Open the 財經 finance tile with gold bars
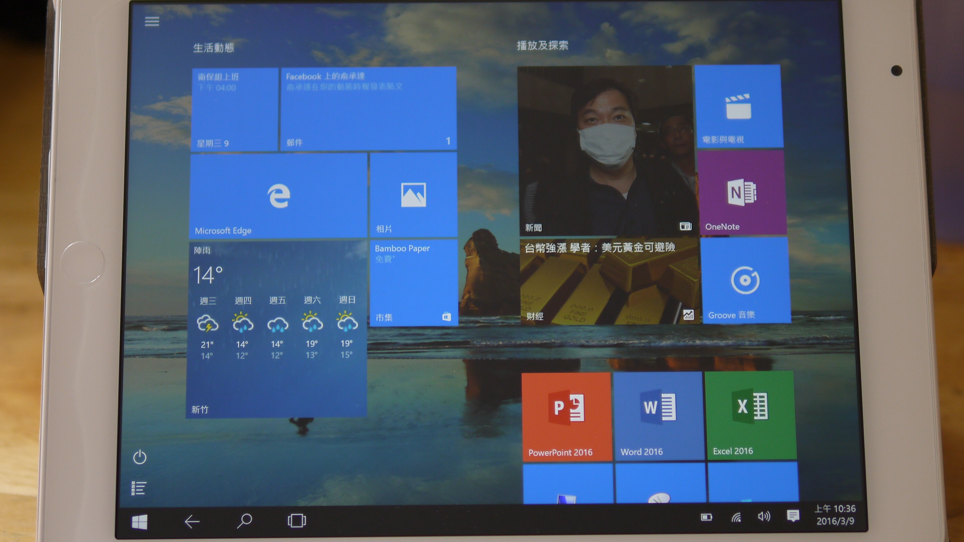This screenshot has width=964, height=542. [x=610, y=281]
